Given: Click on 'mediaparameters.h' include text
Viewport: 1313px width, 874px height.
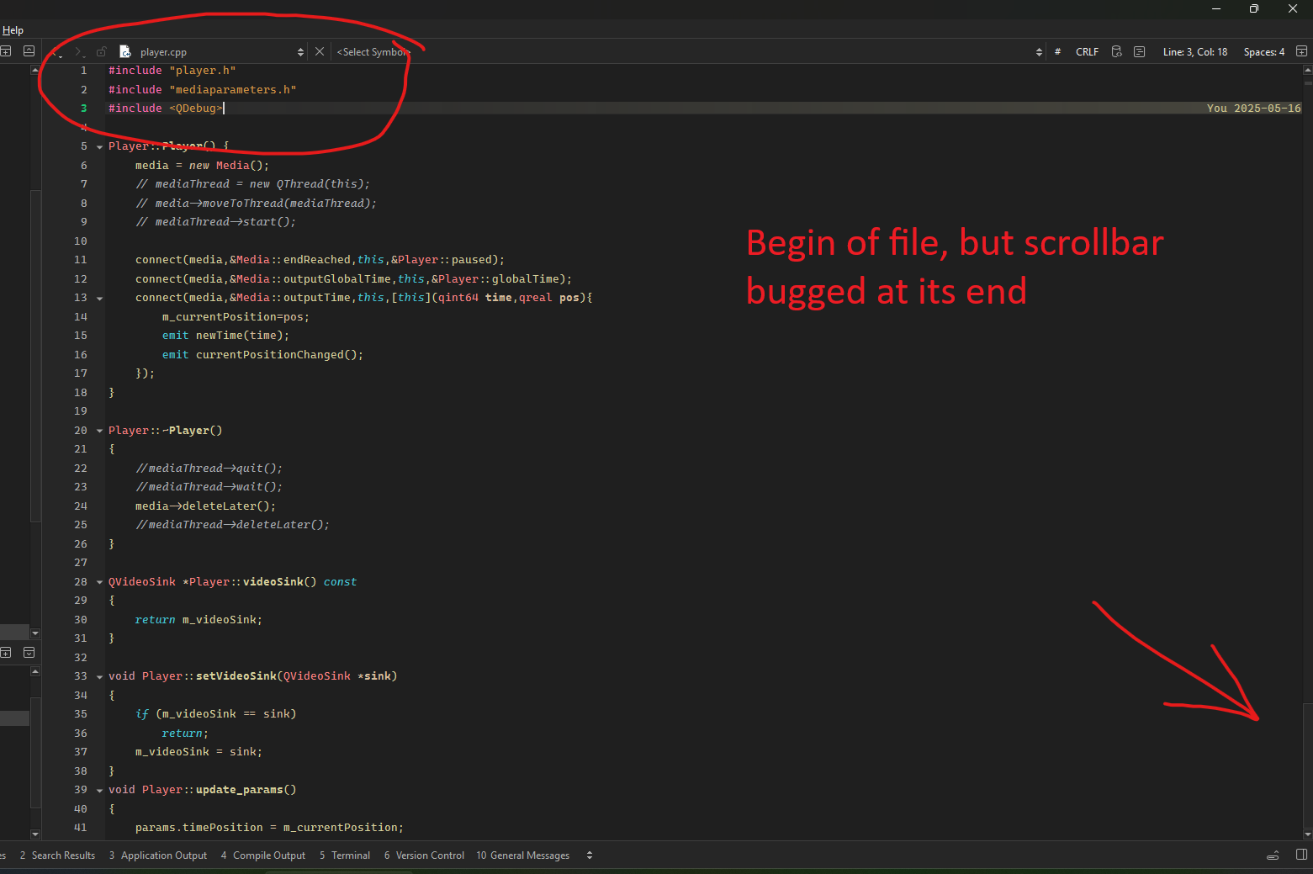Looking at the screenshot, I should (x=232, y=90).
